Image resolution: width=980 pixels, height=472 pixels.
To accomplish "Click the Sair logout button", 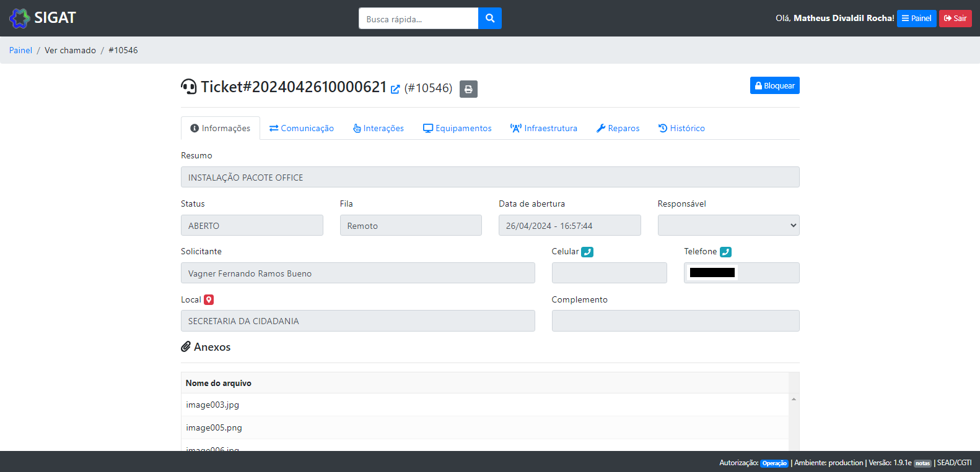I will [955, 19].
